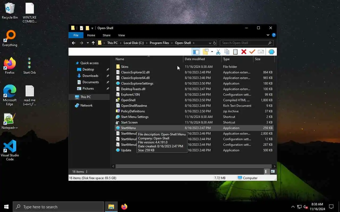Viewport: 340px width, 212px height.
Task: Click the horizontal scrollbar left arrow
Action: tap(113, 166)
